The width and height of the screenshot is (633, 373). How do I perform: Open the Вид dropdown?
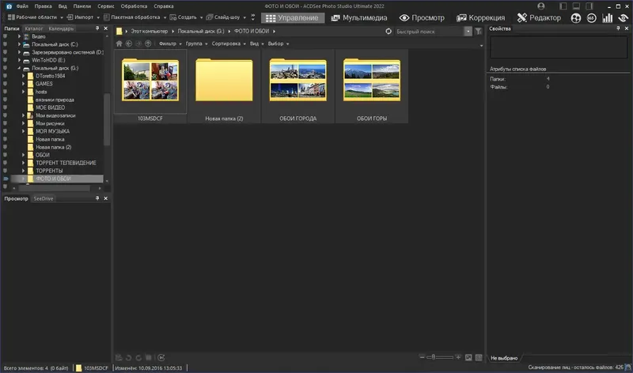pyautogui.click(x=256, y=43)
